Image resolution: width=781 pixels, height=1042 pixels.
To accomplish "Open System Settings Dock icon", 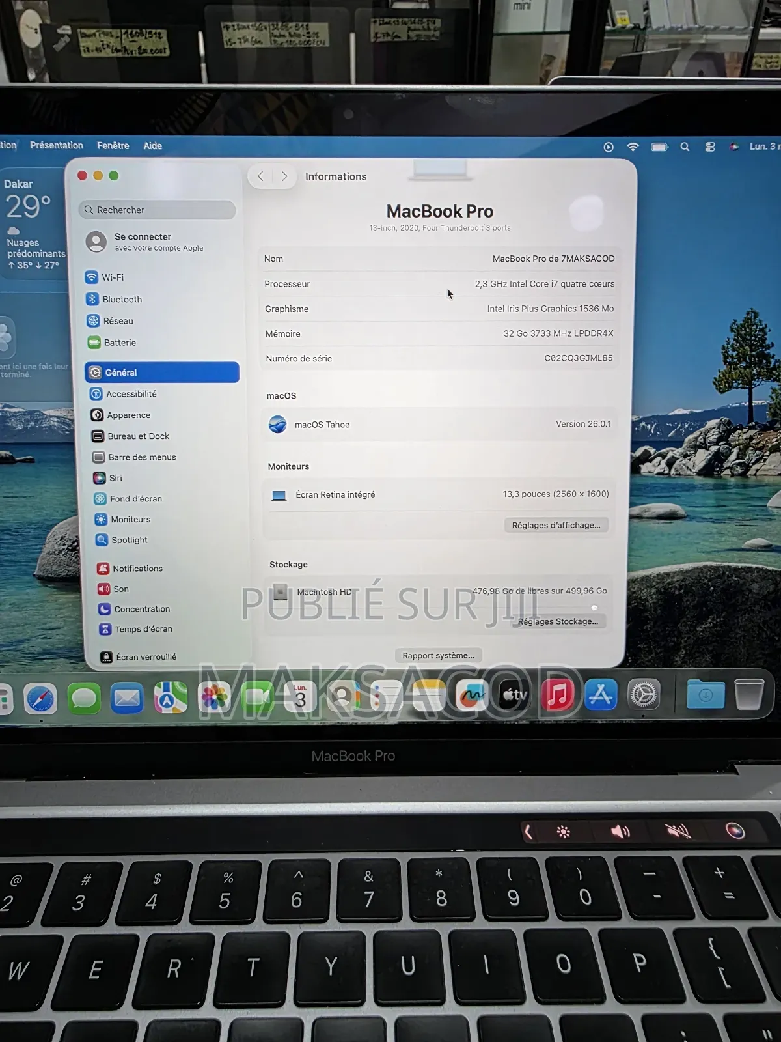I will (x=644, y=694).
